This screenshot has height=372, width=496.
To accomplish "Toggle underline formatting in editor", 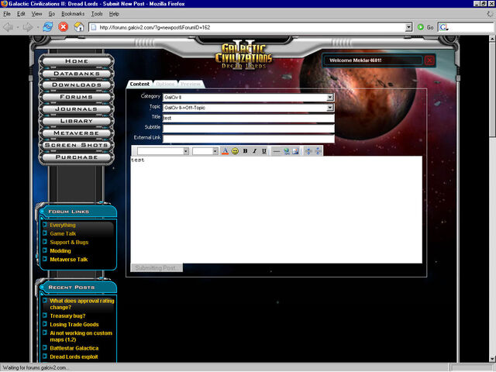I will pos(264,151).
